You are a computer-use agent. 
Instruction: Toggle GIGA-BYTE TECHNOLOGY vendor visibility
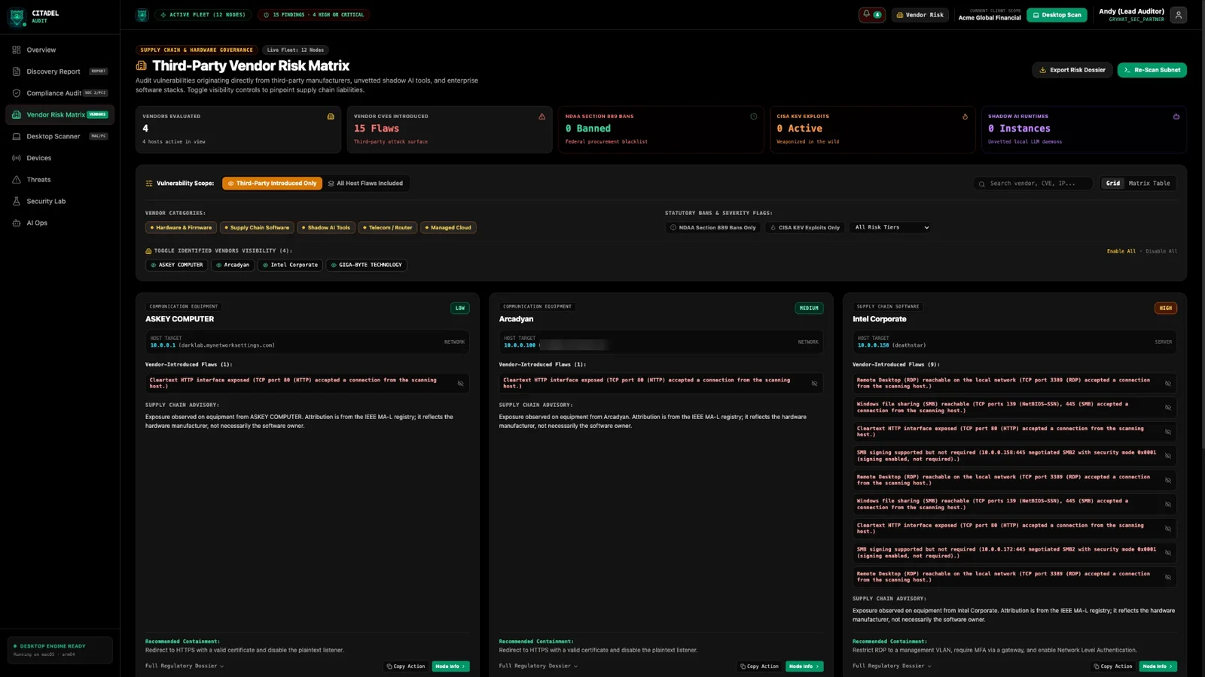(x=366, y=265)
